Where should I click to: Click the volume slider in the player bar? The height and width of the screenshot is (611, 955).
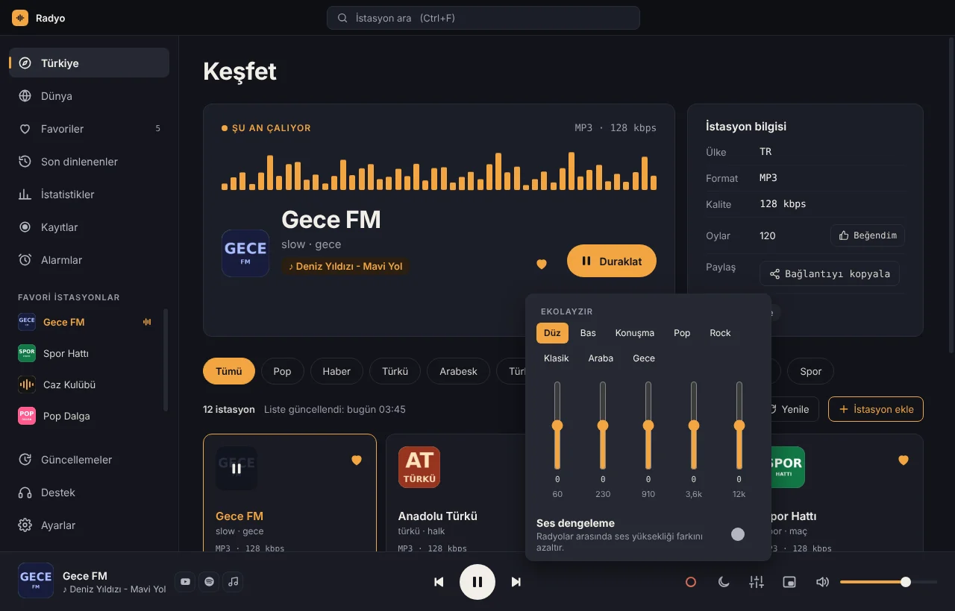(889, 582)
